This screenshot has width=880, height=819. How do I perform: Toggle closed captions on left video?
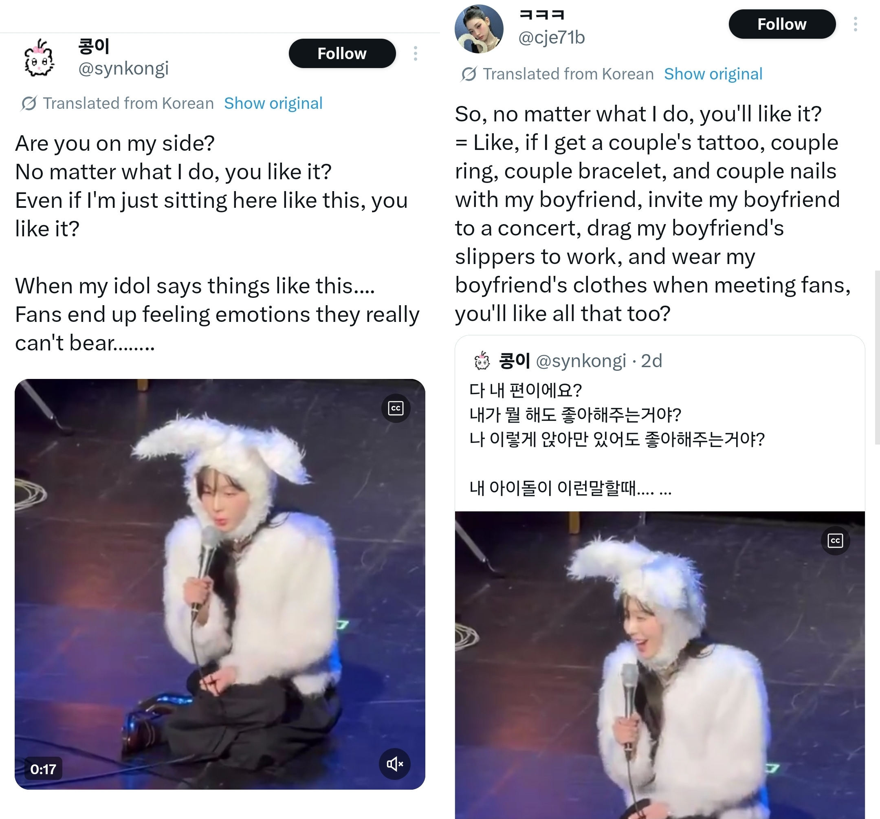tap(396, 408)
